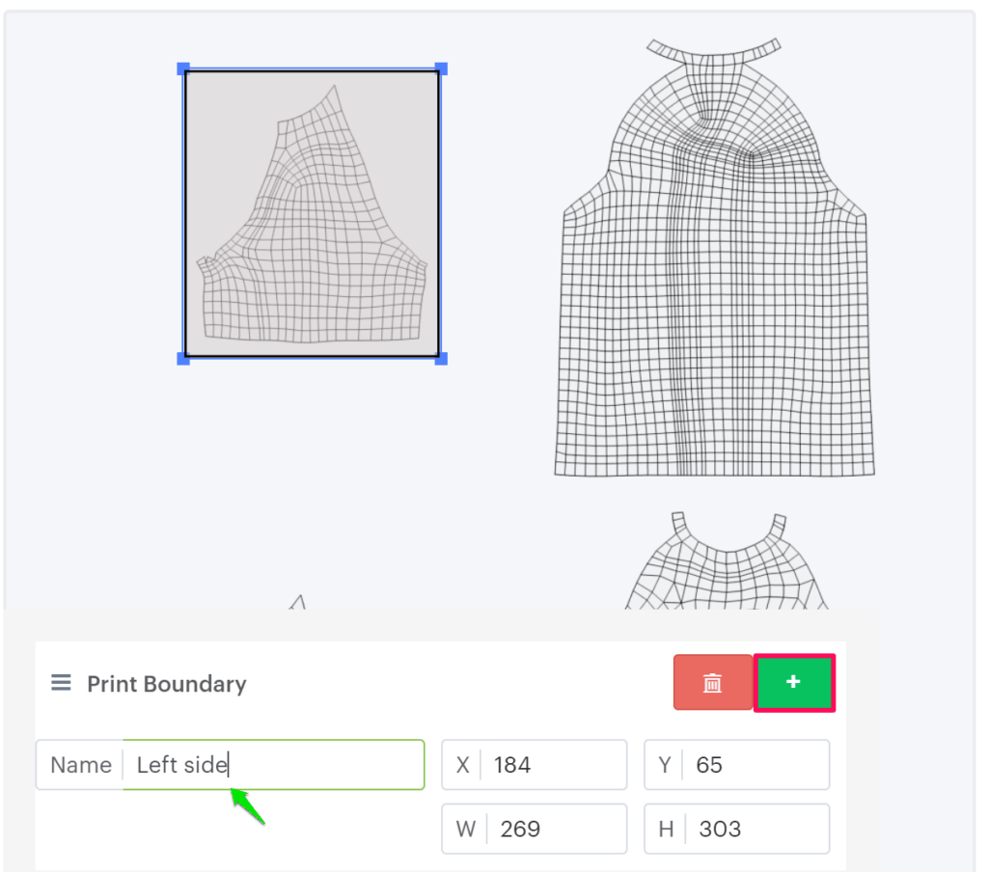Click the black print boundary rectangle's bottom edge
988x872 pixels.
pyautogui.click(x=312, y=356)
